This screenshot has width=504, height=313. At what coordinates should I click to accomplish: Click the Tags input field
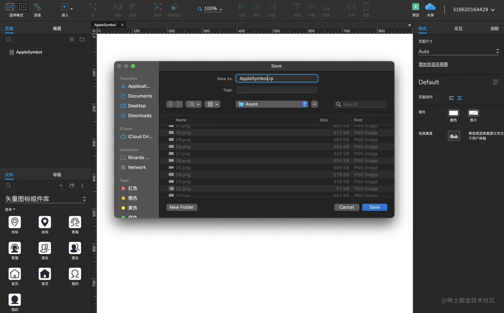pyautogui.click(x=277, y=90)
